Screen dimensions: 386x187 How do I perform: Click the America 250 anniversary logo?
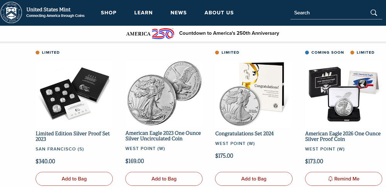click(150, 34)
